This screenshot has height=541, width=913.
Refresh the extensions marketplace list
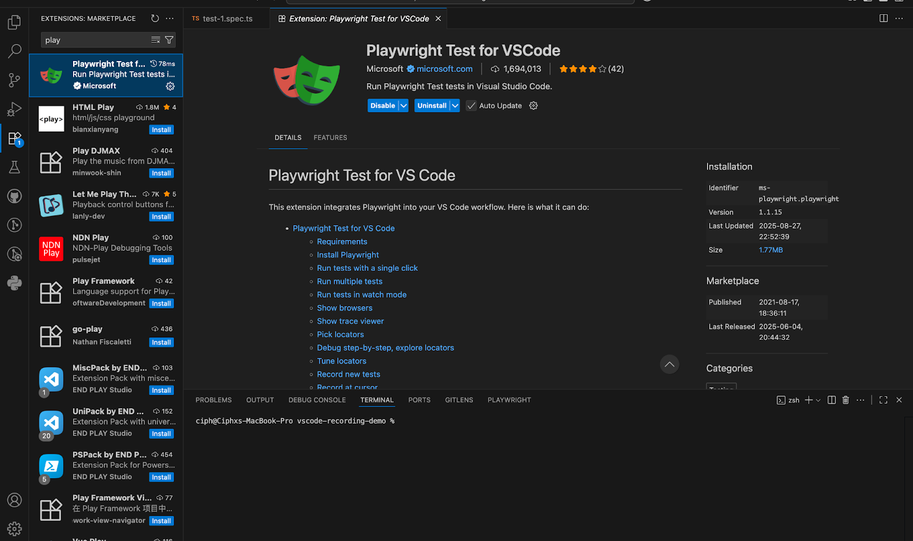point(155,18)
